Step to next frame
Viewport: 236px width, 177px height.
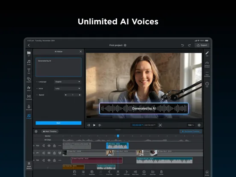[100, 125]
